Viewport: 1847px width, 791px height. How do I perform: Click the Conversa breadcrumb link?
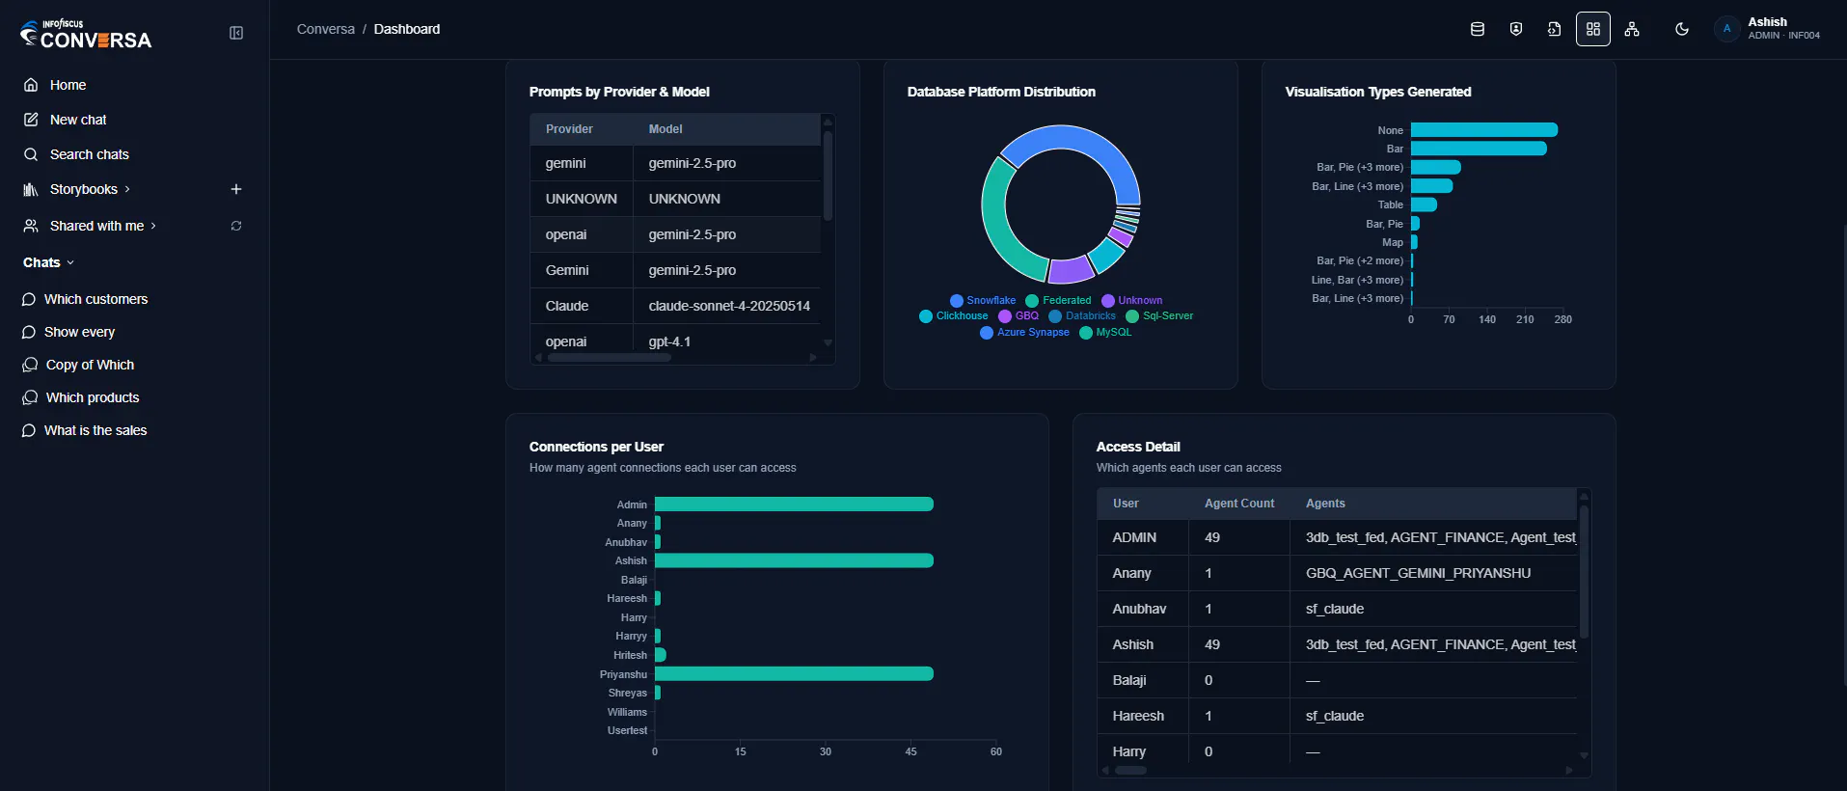[325, 29]
